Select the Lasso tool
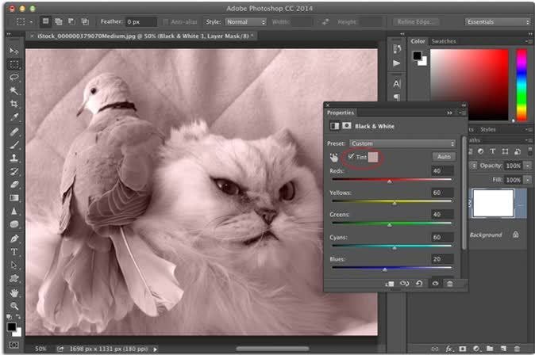 (13, 78)
